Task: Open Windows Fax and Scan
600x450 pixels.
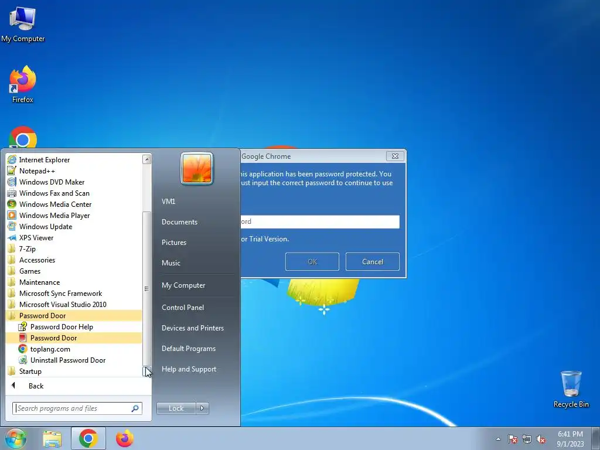Action: point(74,193)
